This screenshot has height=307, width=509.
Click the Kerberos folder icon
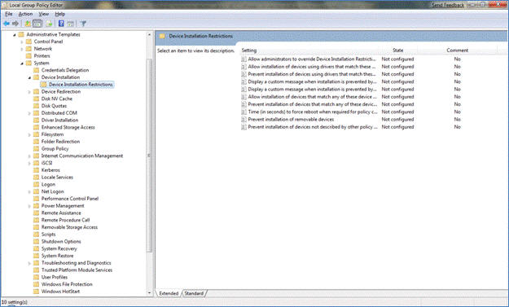click(x=37, y=170)
